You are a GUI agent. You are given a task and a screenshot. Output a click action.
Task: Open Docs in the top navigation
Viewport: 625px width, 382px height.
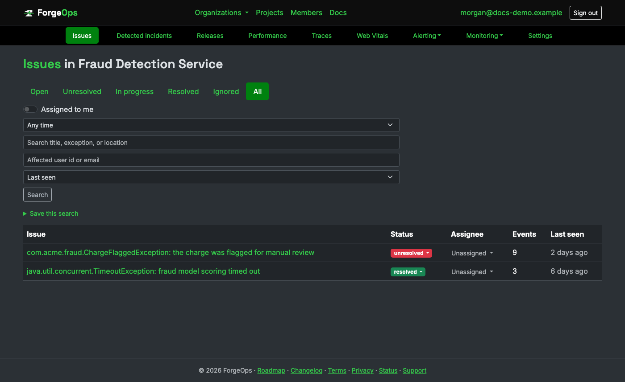pos(338,12)
